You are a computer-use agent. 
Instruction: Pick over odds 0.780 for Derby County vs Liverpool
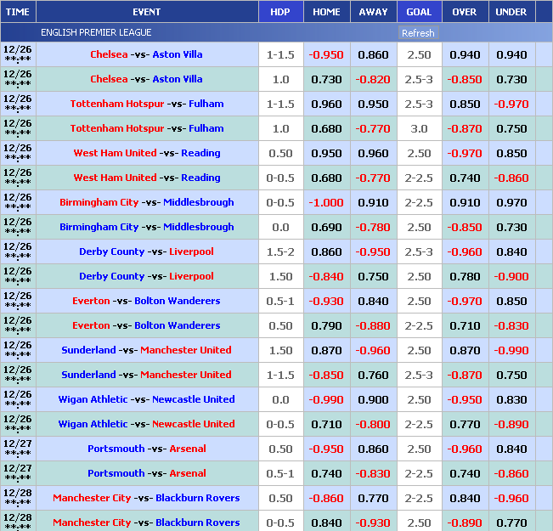(465, 276)
